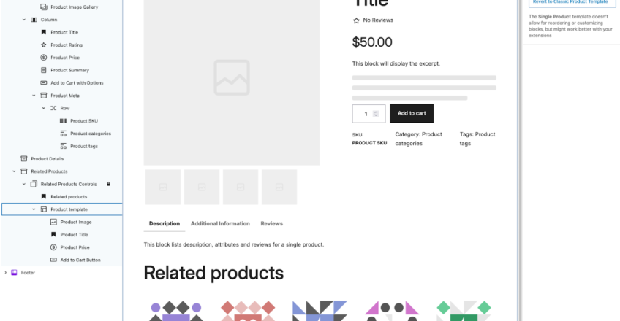Select Product template in list view
Image resolution: width=620 pixels, height=321 pixels.
coord(69,209)
